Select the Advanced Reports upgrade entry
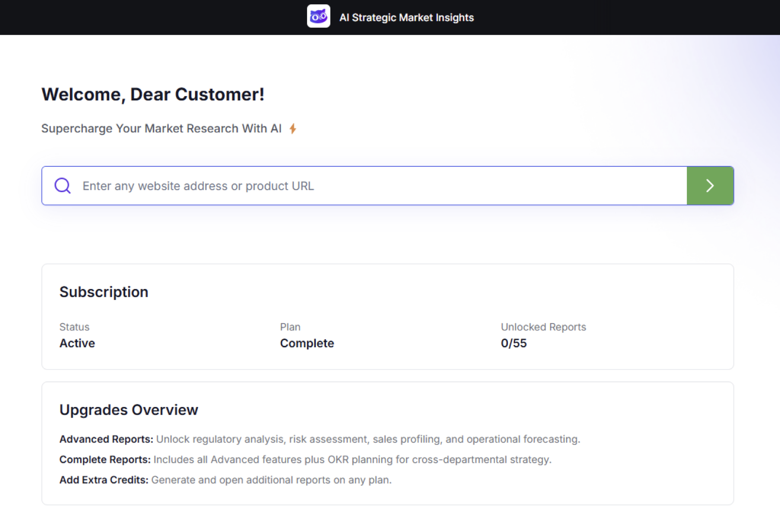 click(x=320, y=439)
